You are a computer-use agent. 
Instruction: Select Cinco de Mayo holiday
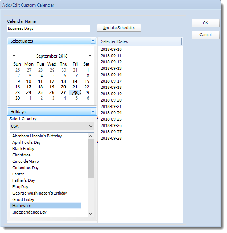[x=26, y=162]
